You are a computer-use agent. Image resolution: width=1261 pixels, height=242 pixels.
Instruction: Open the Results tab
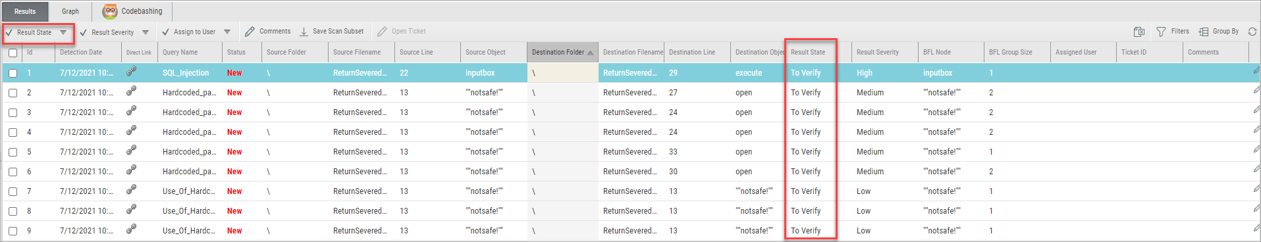tap(25, 11)
